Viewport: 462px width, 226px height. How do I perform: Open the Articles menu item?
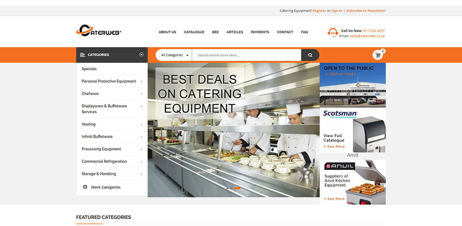(x=235, y=32)
